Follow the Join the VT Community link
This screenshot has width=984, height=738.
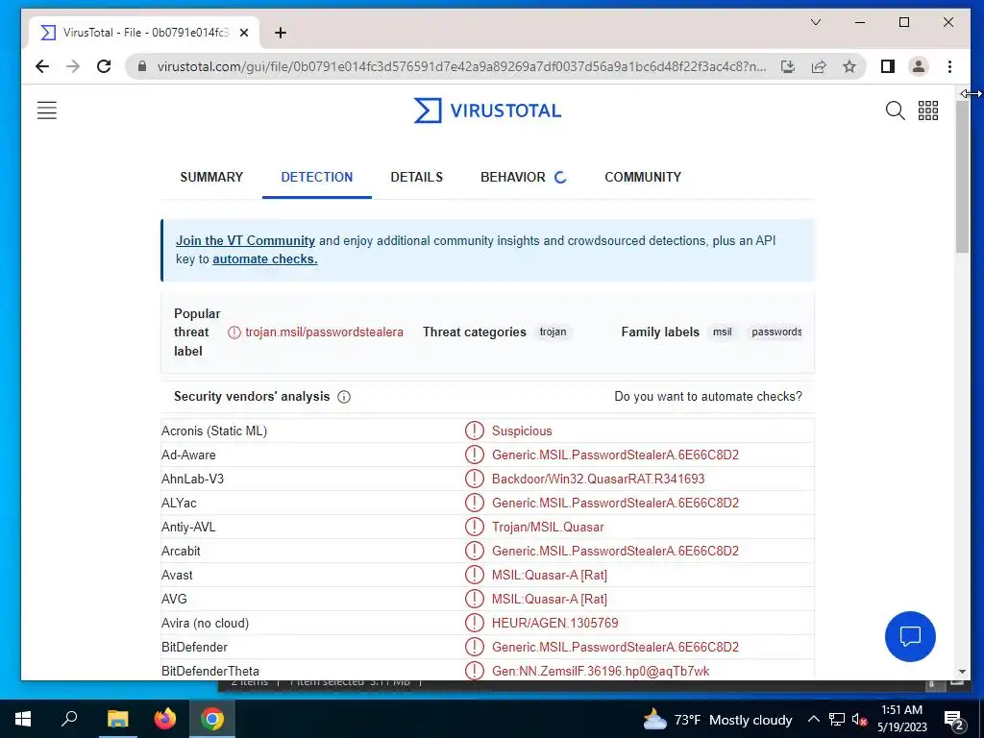(x=245, y=241)
